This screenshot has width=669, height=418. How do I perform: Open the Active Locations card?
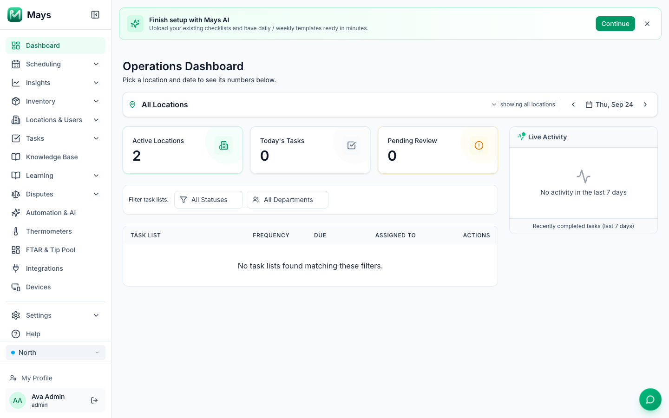click(x=183, y=150)
